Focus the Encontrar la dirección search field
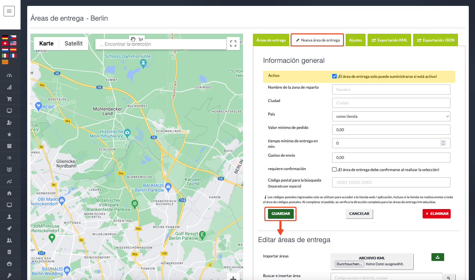The width and height of the screenshot is (475, 280). (x=161, y=44)
